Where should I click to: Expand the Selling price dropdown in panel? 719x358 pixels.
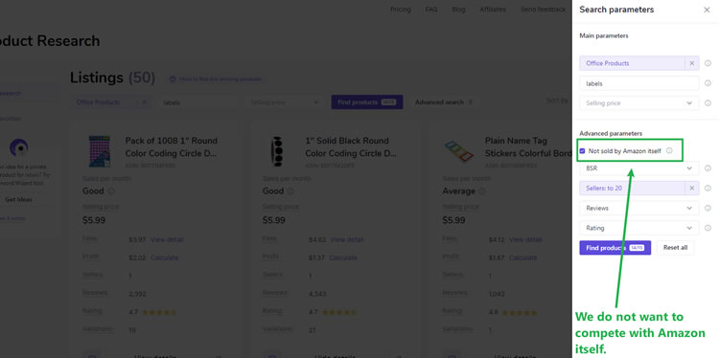[639, 103]
